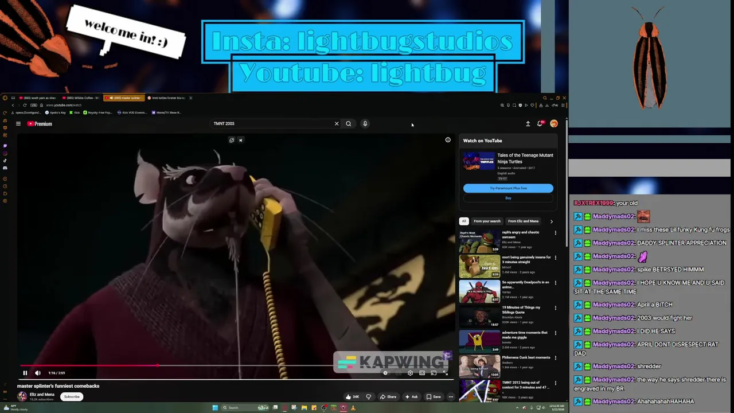Open the Kick bookmark
This screenshot has height=413, width=734.
(75, 112)
